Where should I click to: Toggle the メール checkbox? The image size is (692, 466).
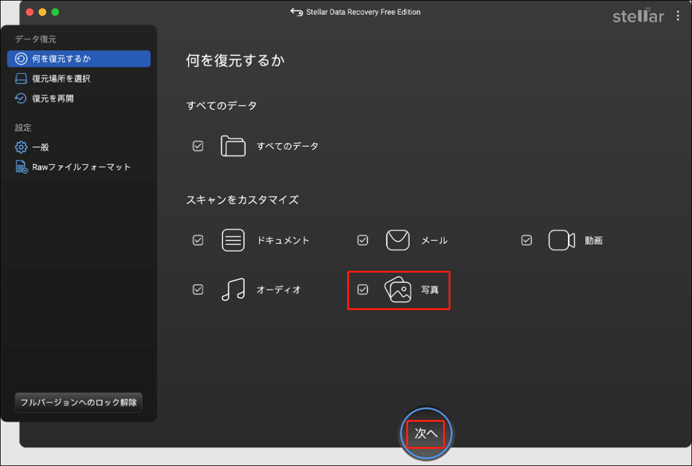pyautogui.click(x=363, y=240)
